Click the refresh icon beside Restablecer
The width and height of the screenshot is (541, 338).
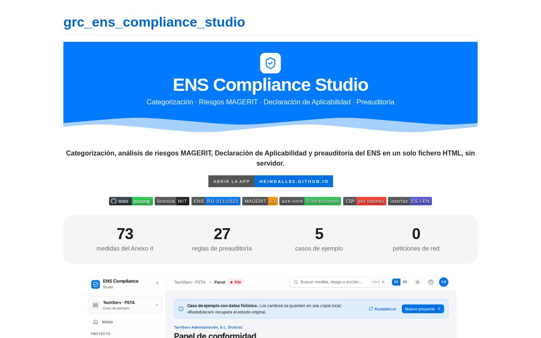(371, 309)
